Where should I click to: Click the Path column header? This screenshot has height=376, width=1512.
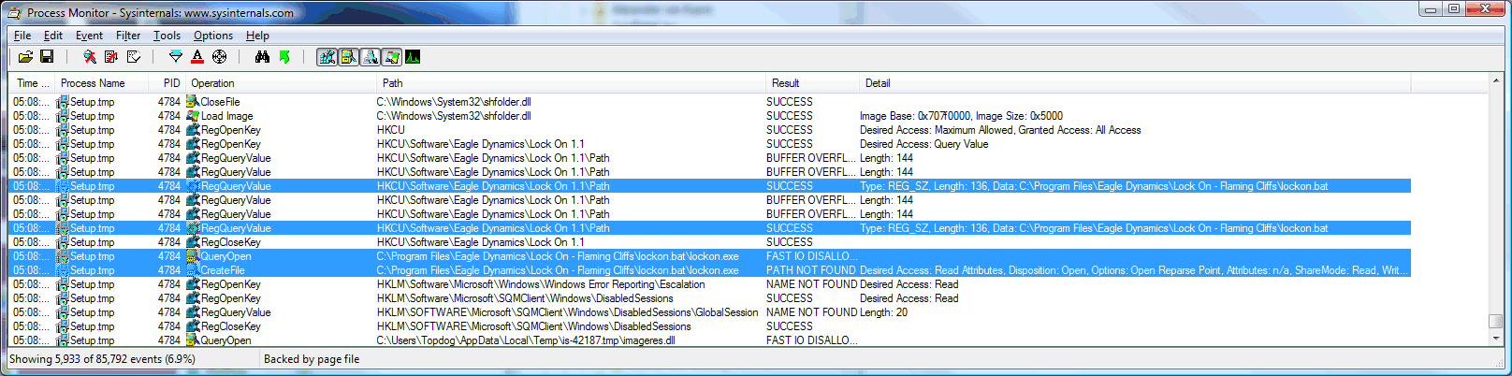click(x=572, y=83)
